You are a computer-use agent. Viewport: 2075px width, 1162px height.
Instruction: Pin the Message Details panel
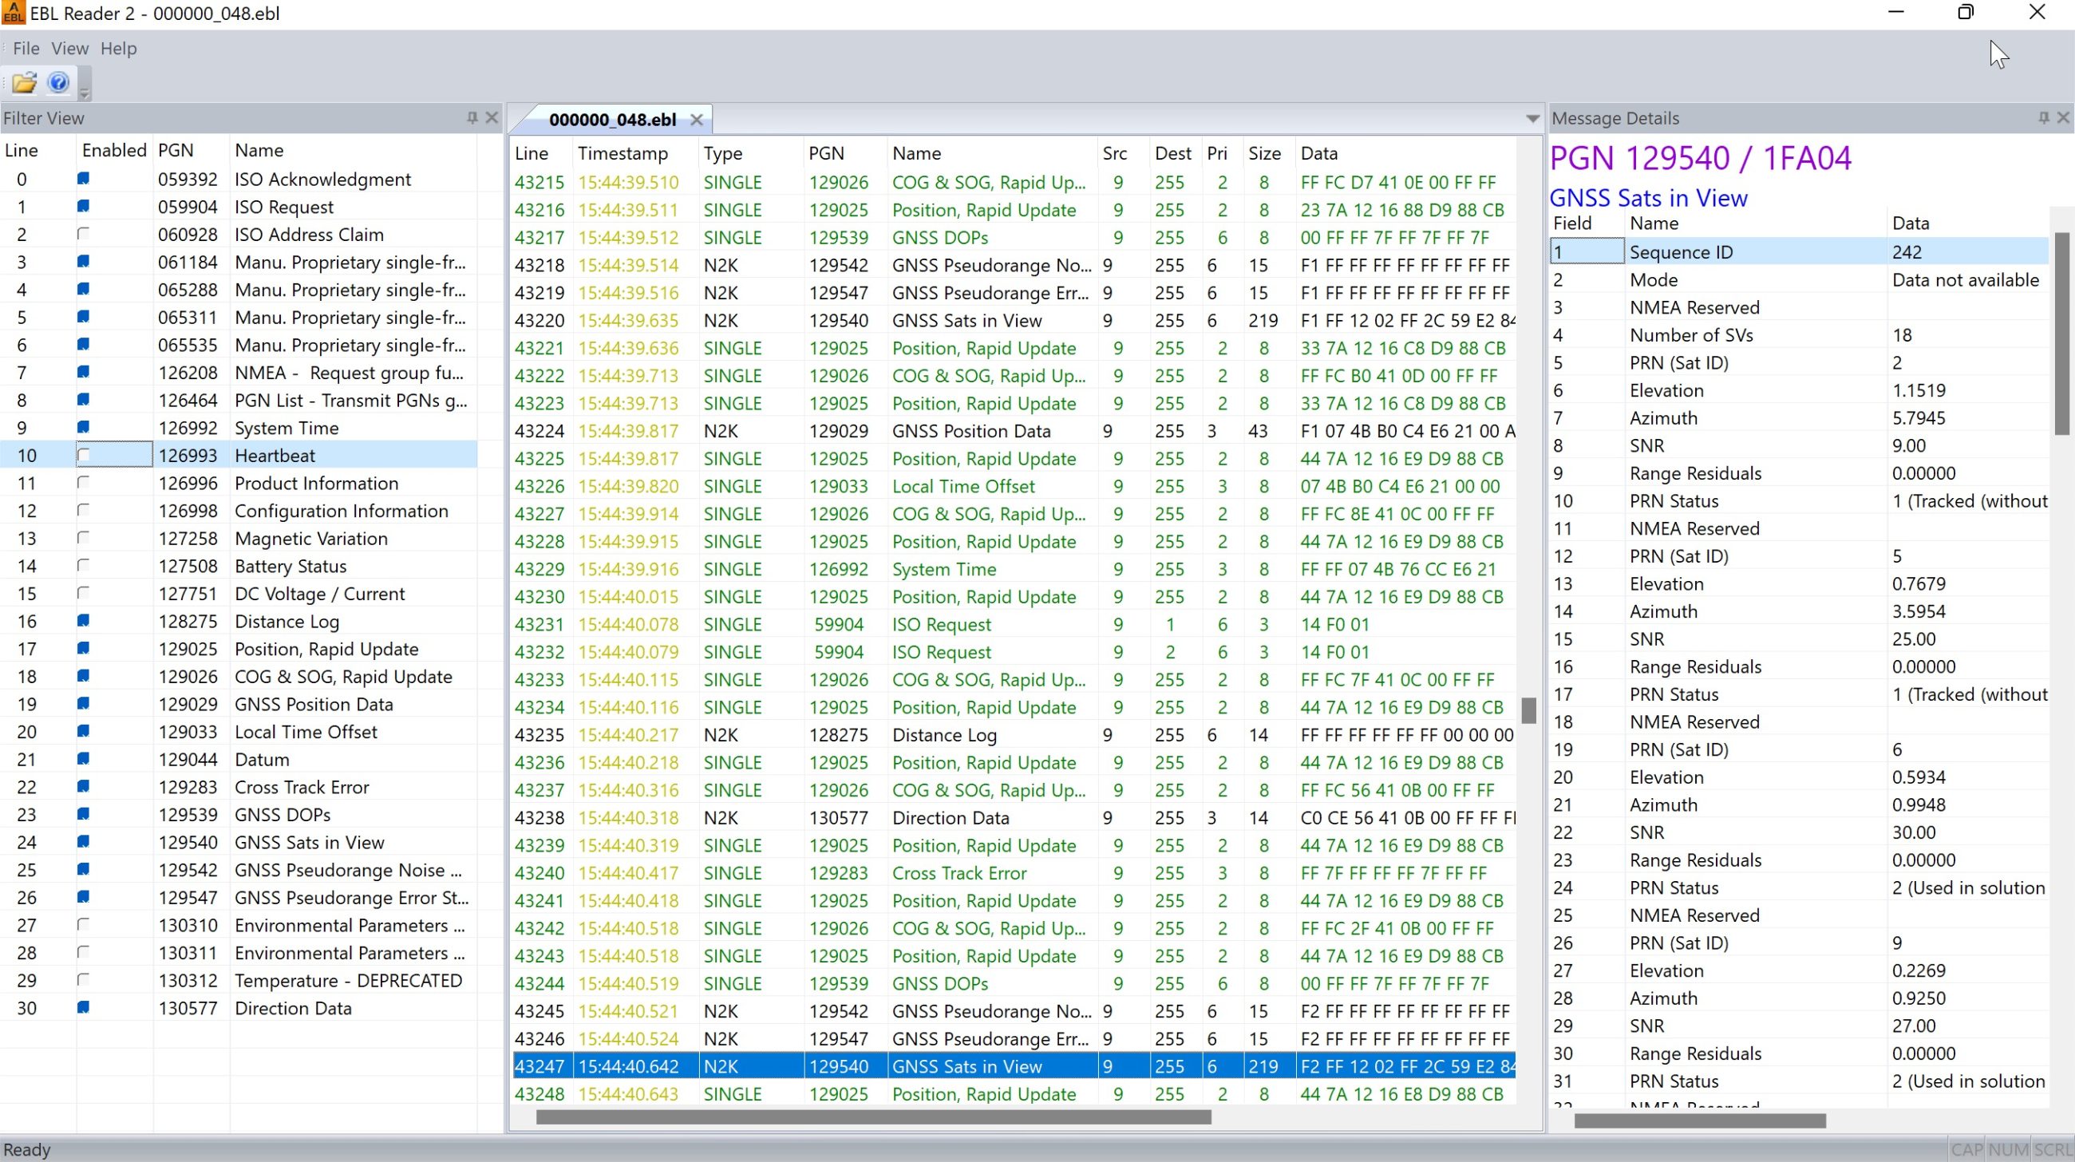coord(2044,117)
